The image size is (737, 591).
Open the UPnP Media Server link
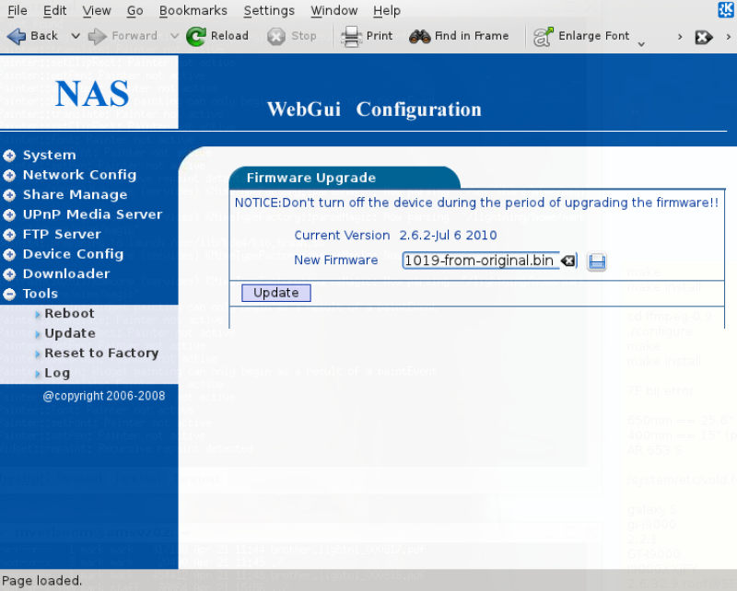click(x=93, y=214)
